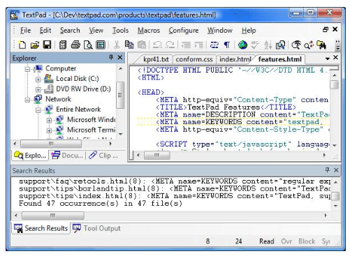Paste clipboard with the Paste icon
The image size is (350, 256).
click(x=142, y=45)
